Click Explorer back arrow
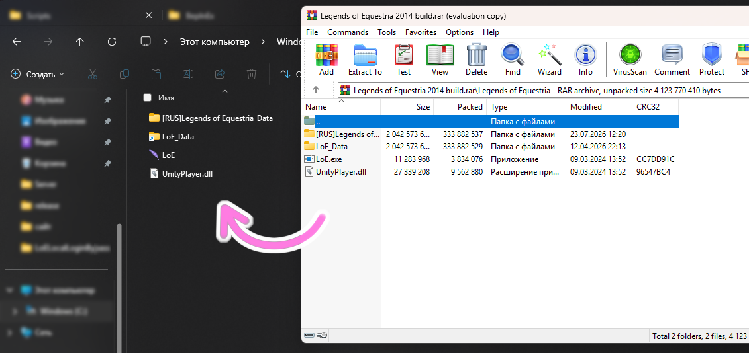 click(x=17, y=42)
